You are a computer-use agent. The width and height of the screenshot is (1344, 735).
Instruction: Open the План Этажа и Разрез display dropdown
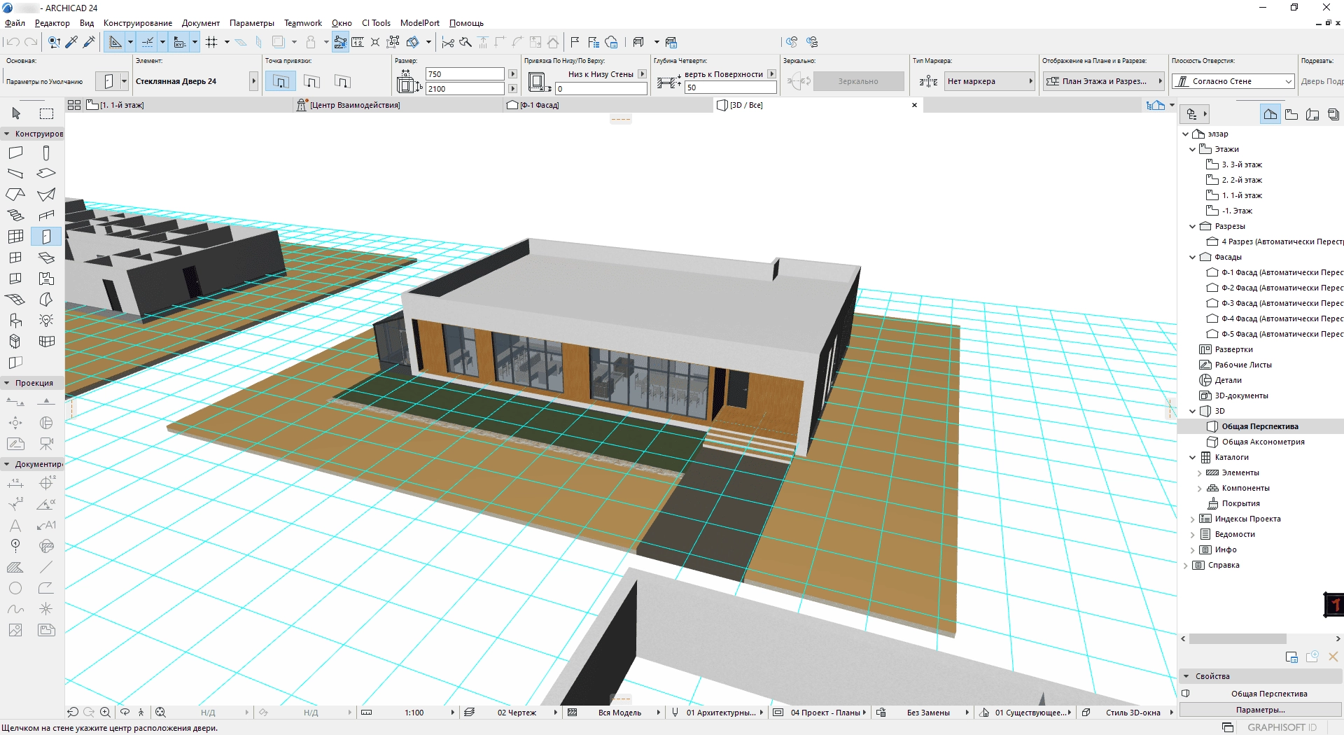pos(1103,81)
